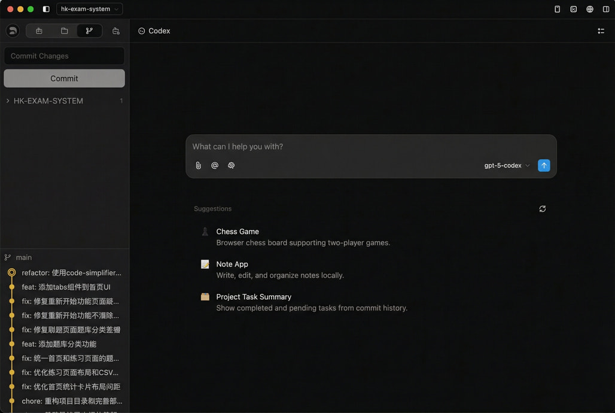Switch to the agent robot tab
Viewport: 615px width, 413px height.
[x=39, y=31]
